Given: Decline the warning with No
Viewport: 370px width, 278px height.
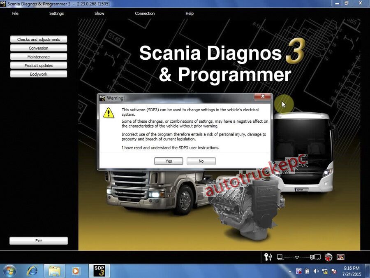Looking at the screenshot, I should [x=201, y=161].
